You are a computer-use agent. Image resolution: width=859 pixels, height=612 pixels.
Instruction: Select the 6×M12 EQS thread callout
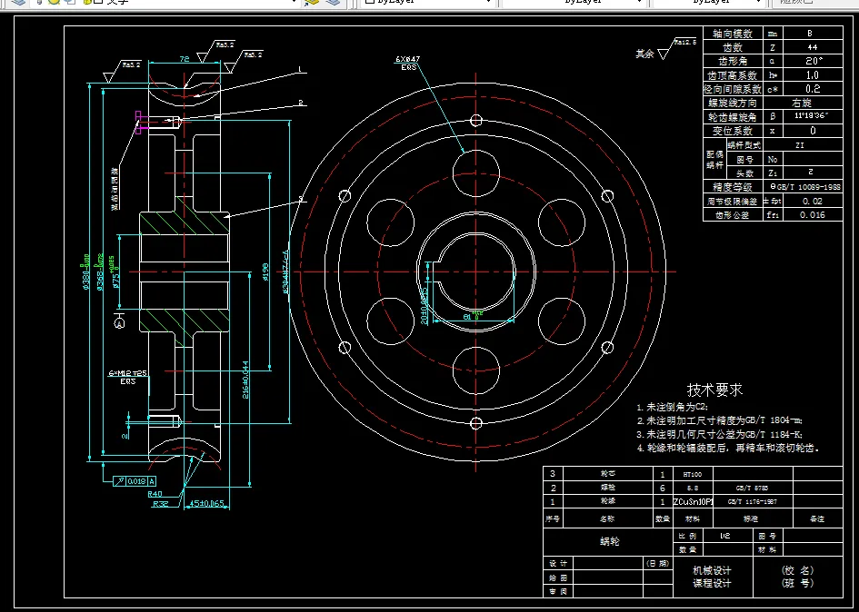click(127, 377)
